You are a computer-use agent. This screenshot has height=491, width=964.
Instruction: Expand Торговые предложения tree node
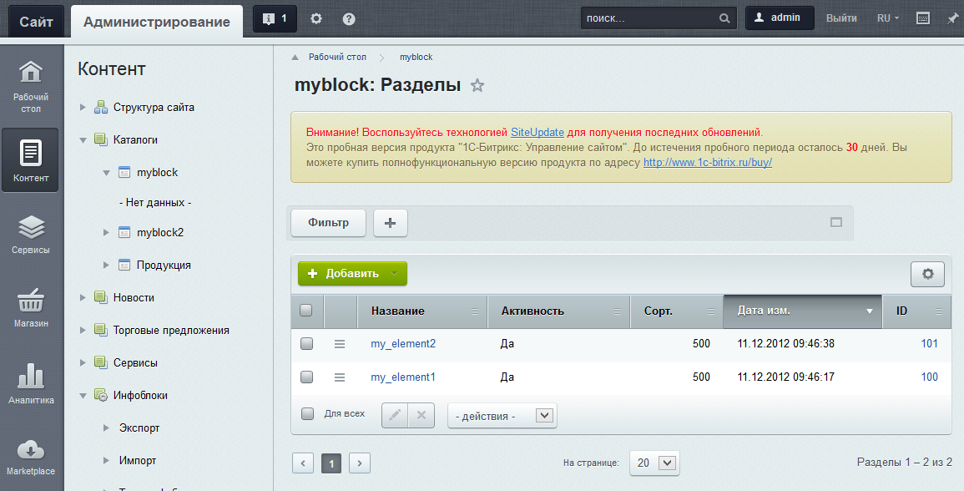[x=83, y=331]
